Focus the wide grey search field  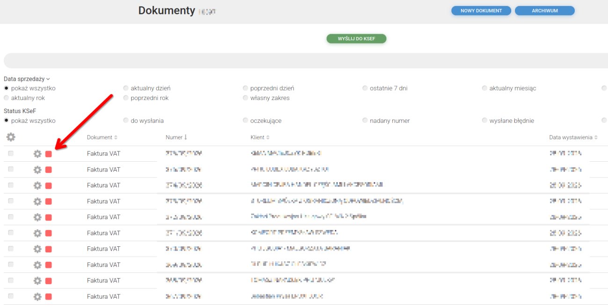pos(306,61)
